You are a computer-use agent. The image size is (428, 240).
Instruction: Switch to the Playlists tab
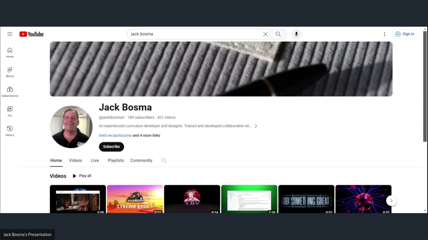pos(116,160)
